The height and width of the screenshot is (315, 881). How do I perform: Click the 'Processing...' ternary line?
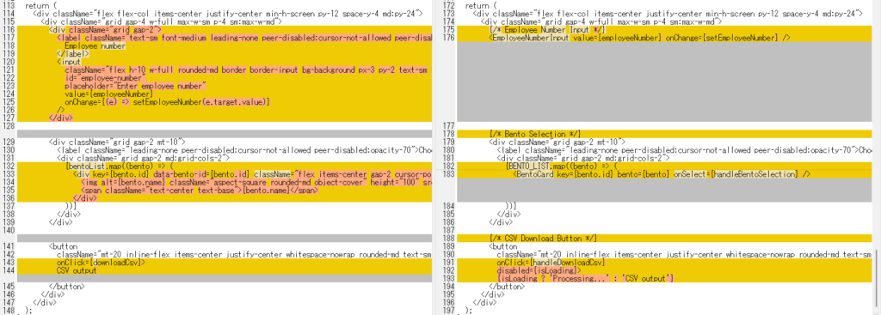tap(585, 279)
